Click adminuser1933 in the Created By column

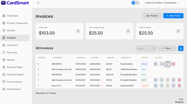pos(127,86)
